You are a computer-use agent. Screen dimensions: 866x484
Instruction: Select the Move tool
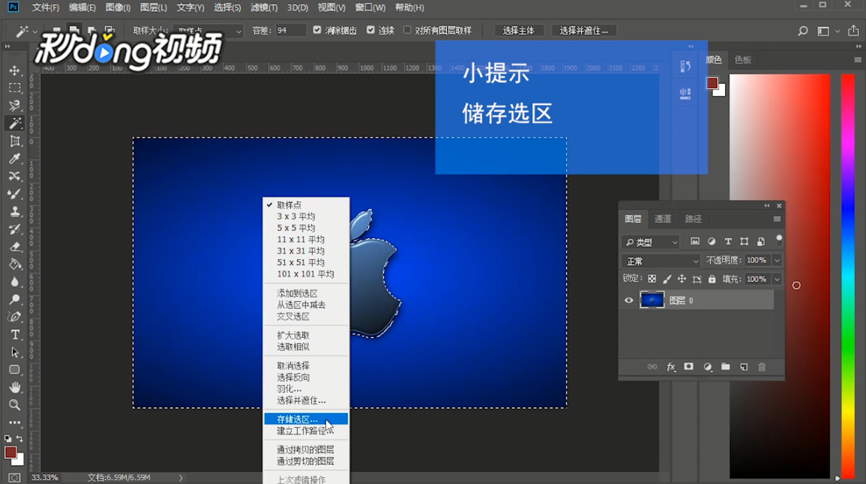point(15,70)
